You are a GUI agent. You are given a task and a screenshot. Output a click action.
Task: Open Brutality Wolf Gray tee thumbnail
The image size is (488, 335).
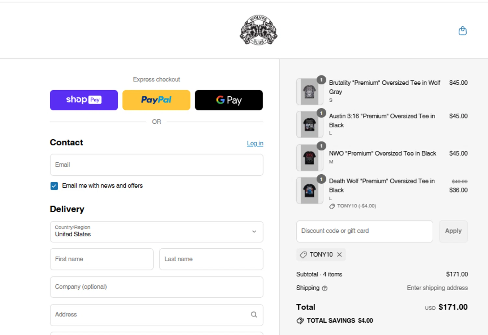pyautogui.click(x=310, y=92)
